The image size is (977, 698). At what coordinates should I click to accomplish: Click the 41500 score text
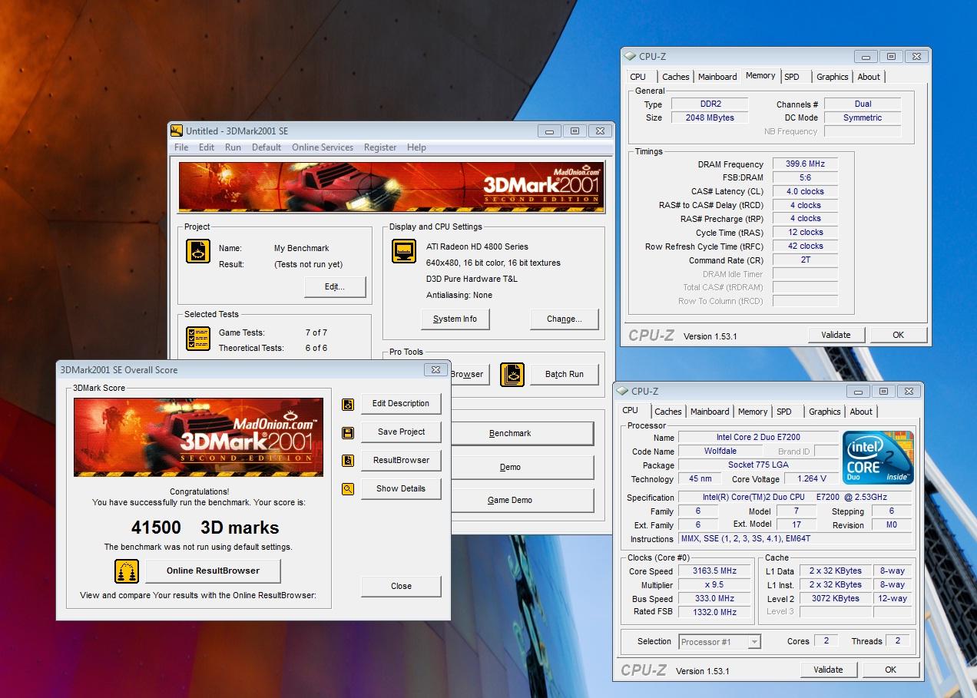pos(156,528)
